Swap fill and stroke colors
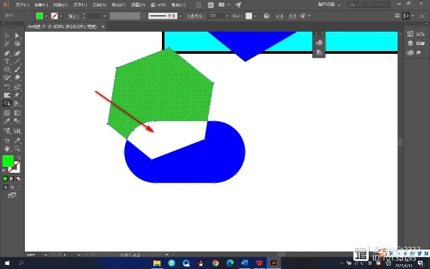Viewport: 430px width, 269px height. pos(19,158)
